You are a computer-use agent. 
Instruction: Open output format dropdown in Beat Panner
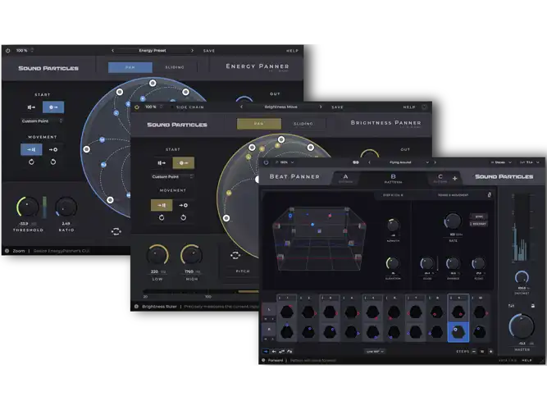pos(528,162)
